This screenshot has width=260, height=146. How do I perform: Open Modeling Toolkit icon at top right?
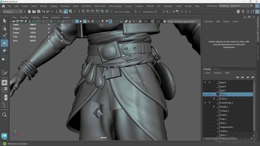[238, 12]
